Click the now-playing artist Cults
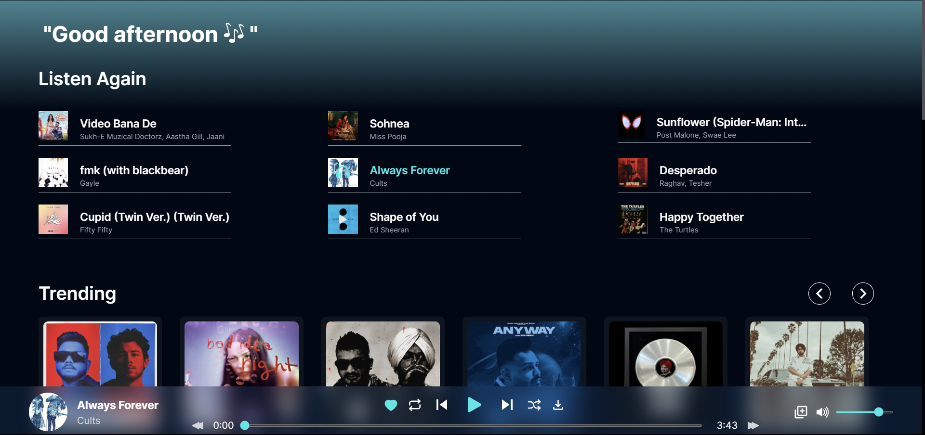Screen dimensions: 925x435 coord(89,421)
